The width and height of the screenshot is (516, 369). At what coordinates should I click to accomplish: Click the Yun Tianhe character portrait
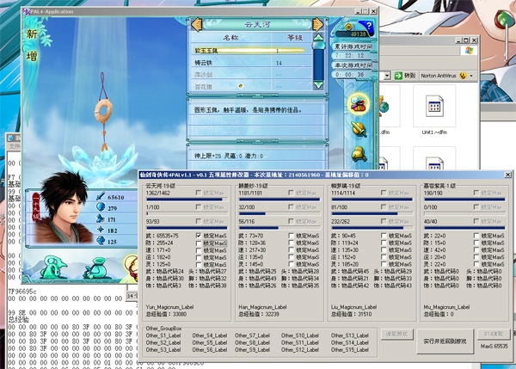tap(65, 207)
